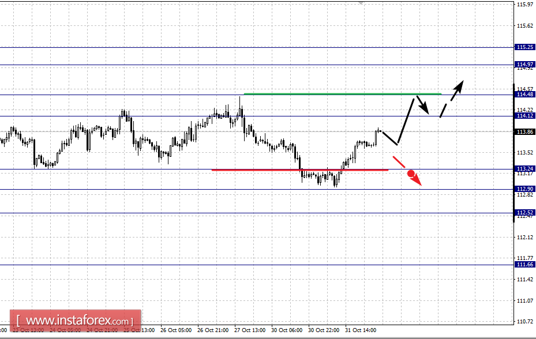Click the 111.42 price scale value
536x339 pixels.
coord(525,279)
